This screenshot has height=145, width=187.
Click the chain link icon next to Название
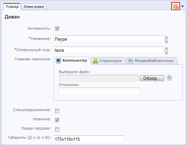click(166, 40)
